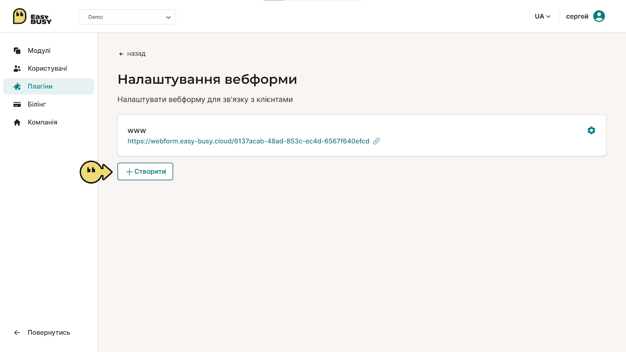This screenshot has width=626, height=352.
Task: Click the Повернутись left arrow icon
Action: click(17, 332)
